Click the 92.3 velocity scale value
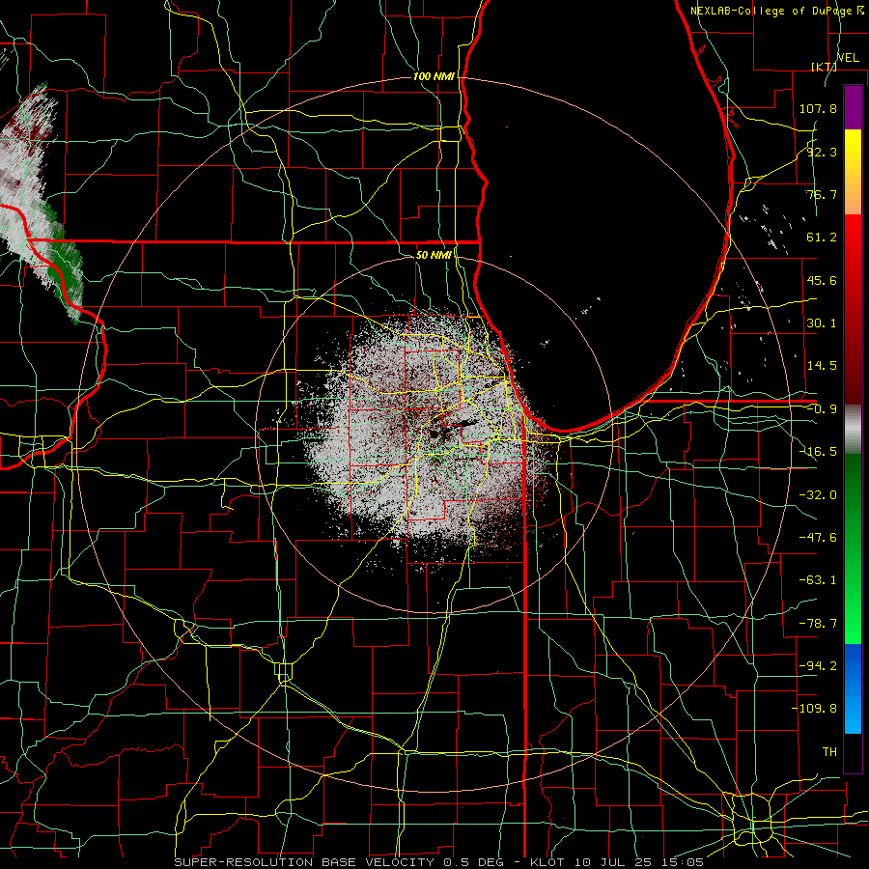 (822, 152)
